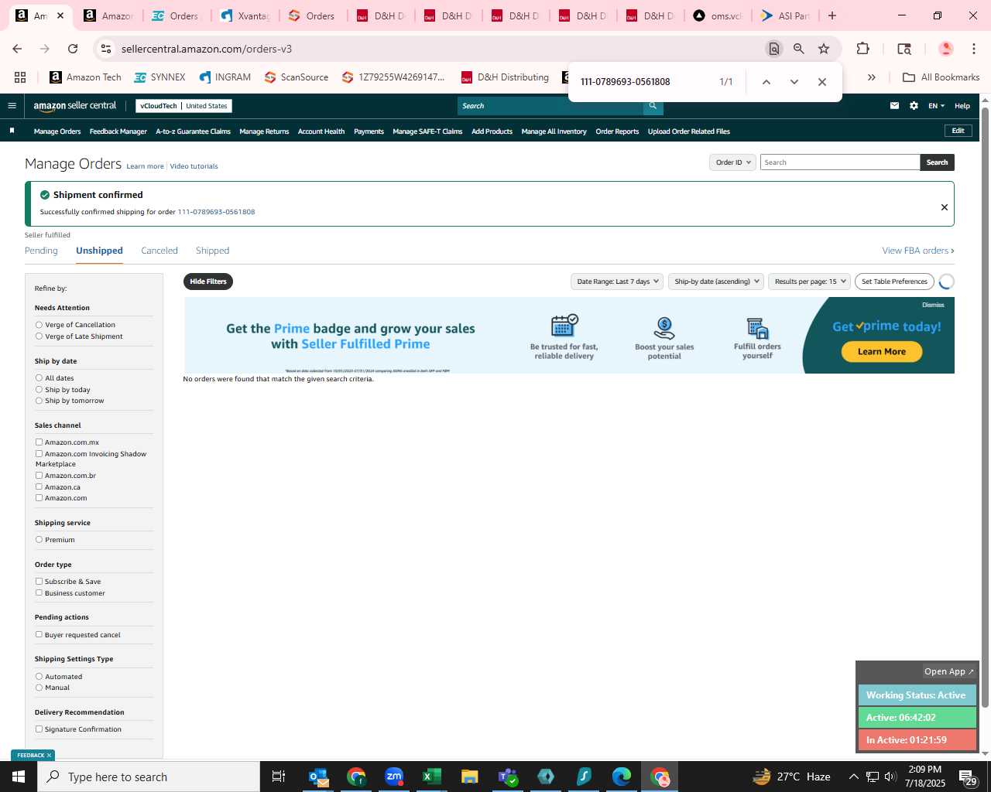Expand the hidden bookmarks chevron
This screenshot has height=792, width=991.
coord(871,77)
